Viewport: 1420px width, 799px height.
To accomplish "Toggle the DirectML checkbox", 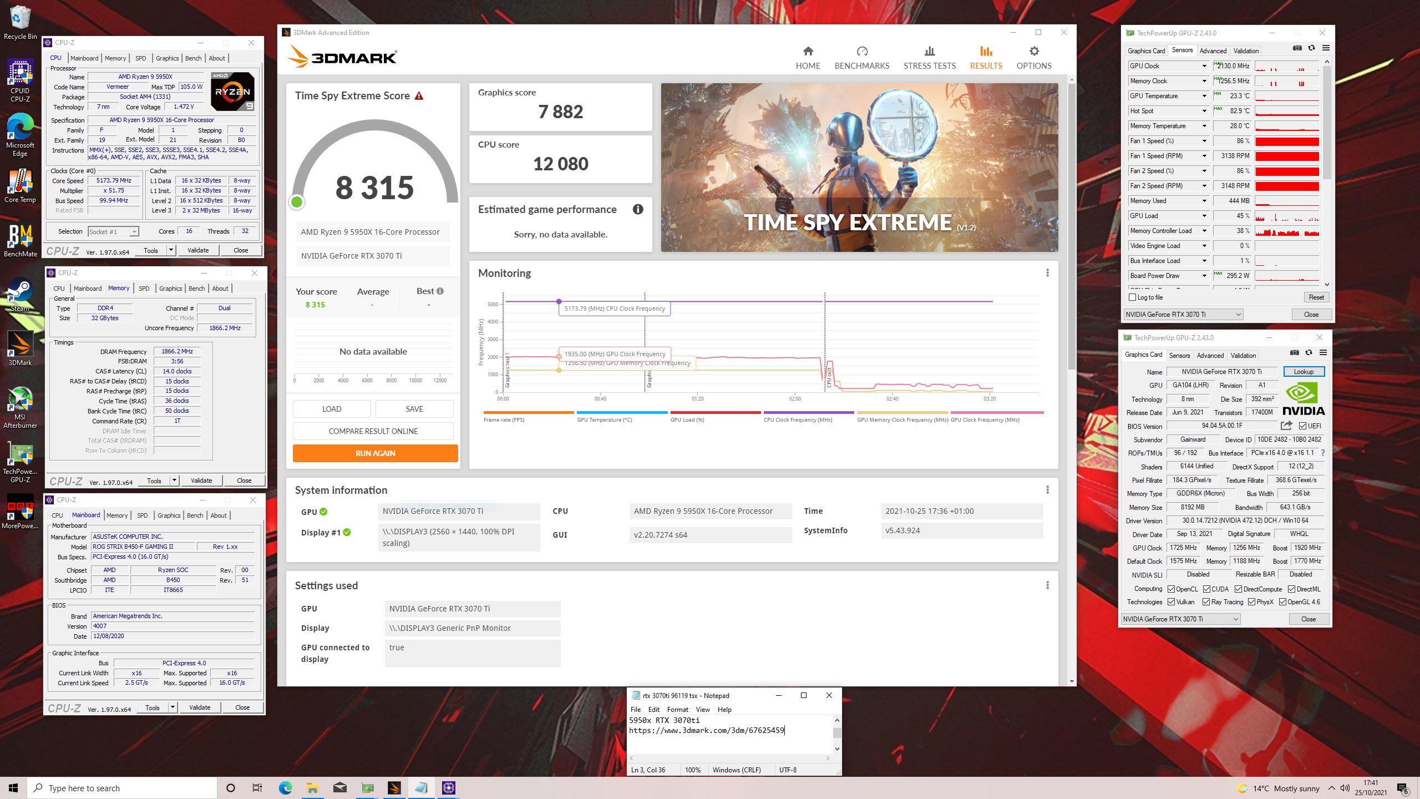I will tap(1291, 589).
